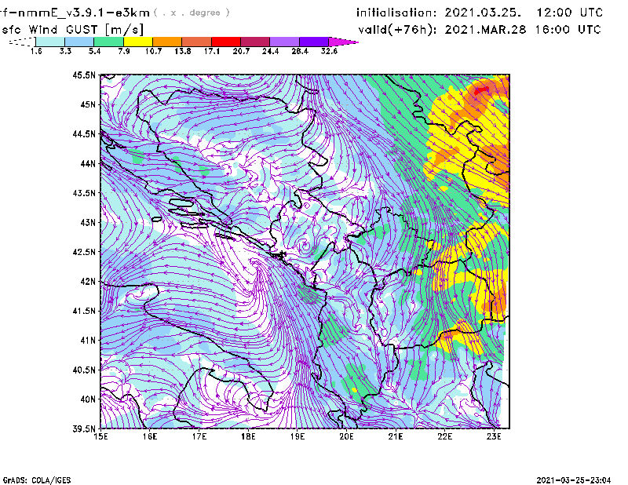Viewport: 628px width, 485px height.
Task: Click the 16E longitude label
Action: tap(150, 436)
